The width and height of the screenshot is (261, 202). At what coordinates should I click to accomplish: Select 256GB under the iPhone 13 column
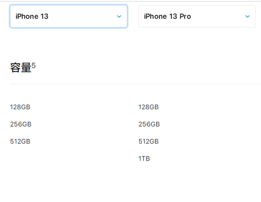[20, 124]
